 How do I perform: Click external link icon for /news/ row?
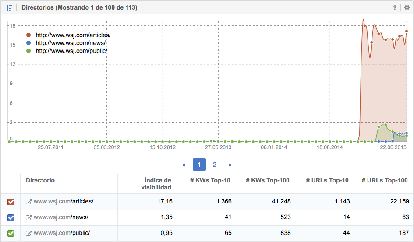tap(29, 217)
